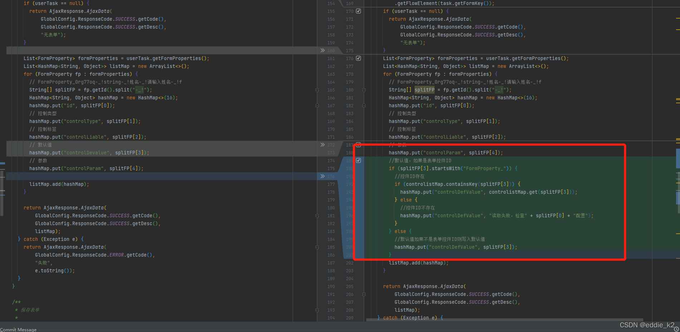Click 'HashMap<>(16)' on left line 166
680x332 pixels.
(157, 98)
